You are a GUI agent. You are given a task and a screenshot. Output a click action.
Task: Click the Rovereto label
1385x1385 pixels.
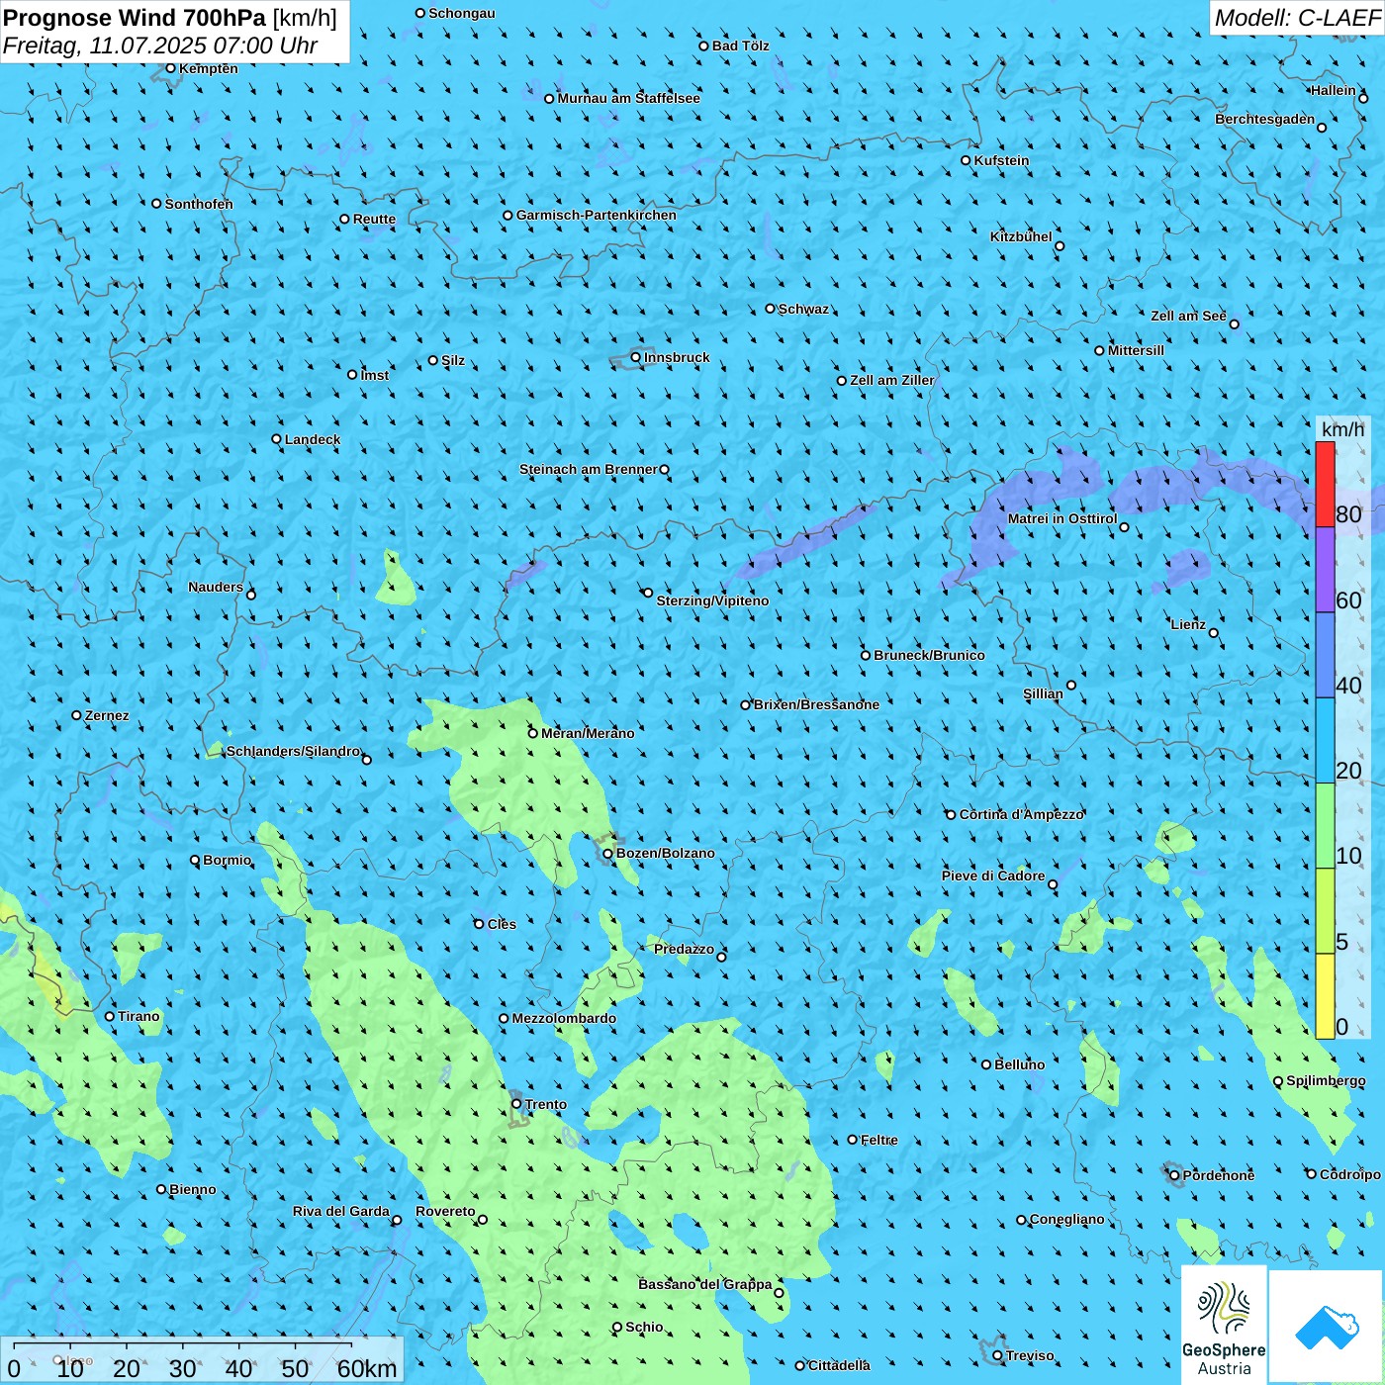[x=445, y=1211]
